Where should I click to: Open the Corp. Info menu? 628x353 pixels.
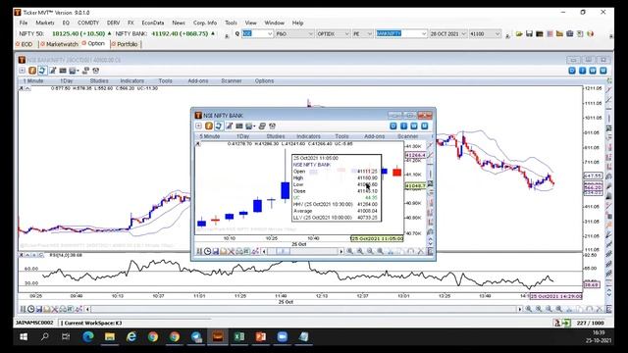click(205, 23)
